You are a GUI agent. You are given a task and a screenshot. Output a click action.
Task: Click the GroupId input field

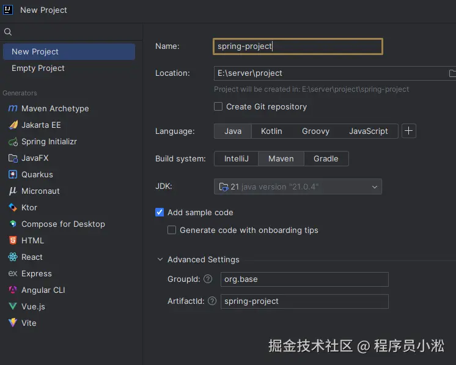[x=304, y=279]
